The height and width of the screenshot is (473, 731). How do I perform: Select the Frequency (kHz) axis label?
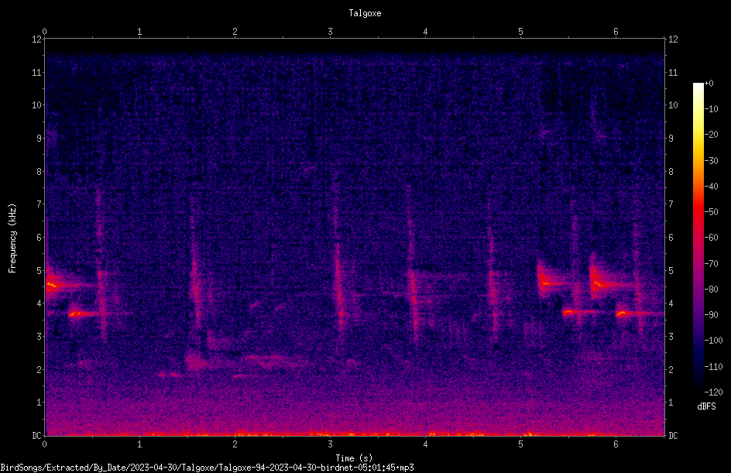[x=12, y=238]
